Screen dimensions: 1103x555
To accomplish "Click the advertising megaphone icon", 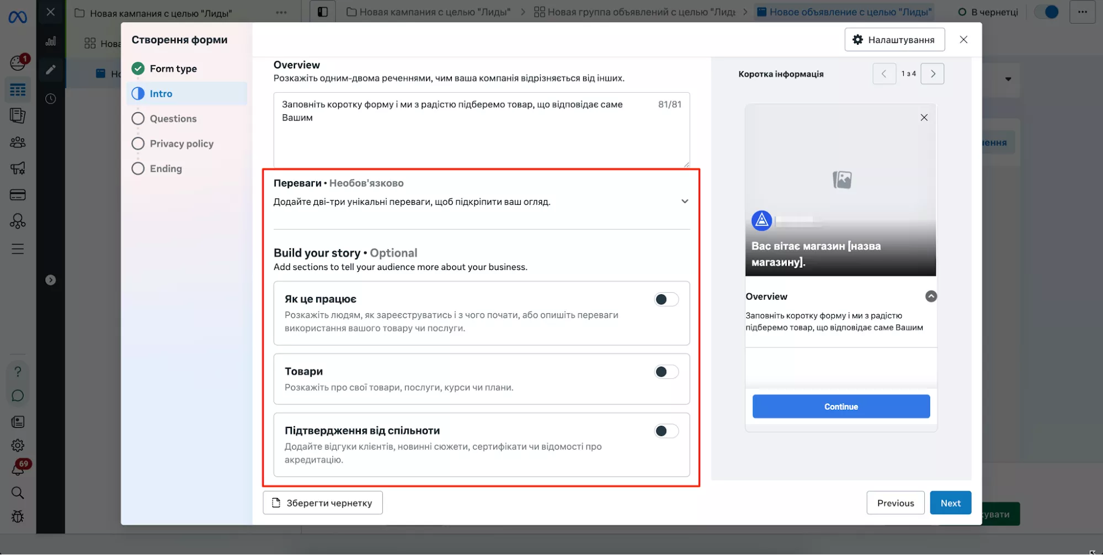I will point(18,168).
